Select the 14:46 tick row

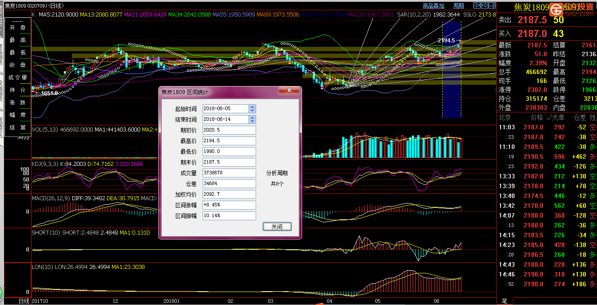pos(547,274)
